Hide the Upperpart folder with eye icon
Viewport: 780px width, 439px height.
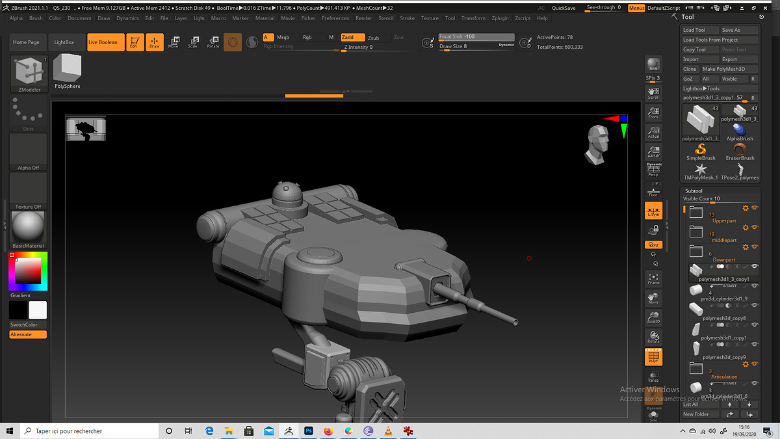755,208
